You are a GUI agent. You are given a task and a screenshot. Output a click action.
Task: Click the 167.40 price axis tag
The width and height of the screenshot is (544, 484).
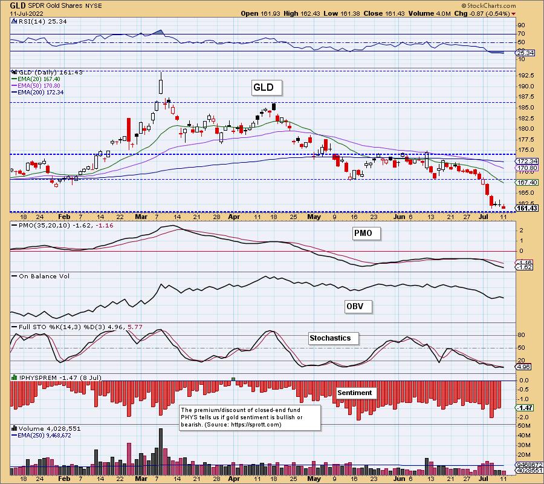pyautogui.click(x=526, y=182)
